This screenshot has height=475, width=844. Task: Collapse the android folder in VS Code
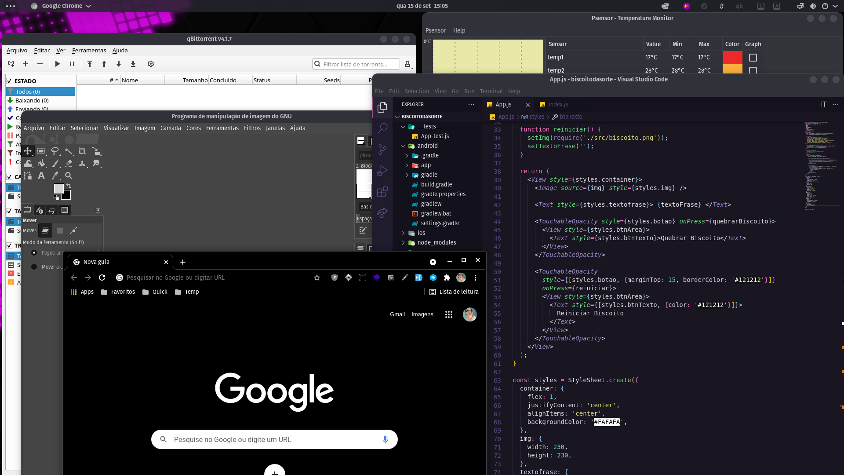[x=403, y=146]
